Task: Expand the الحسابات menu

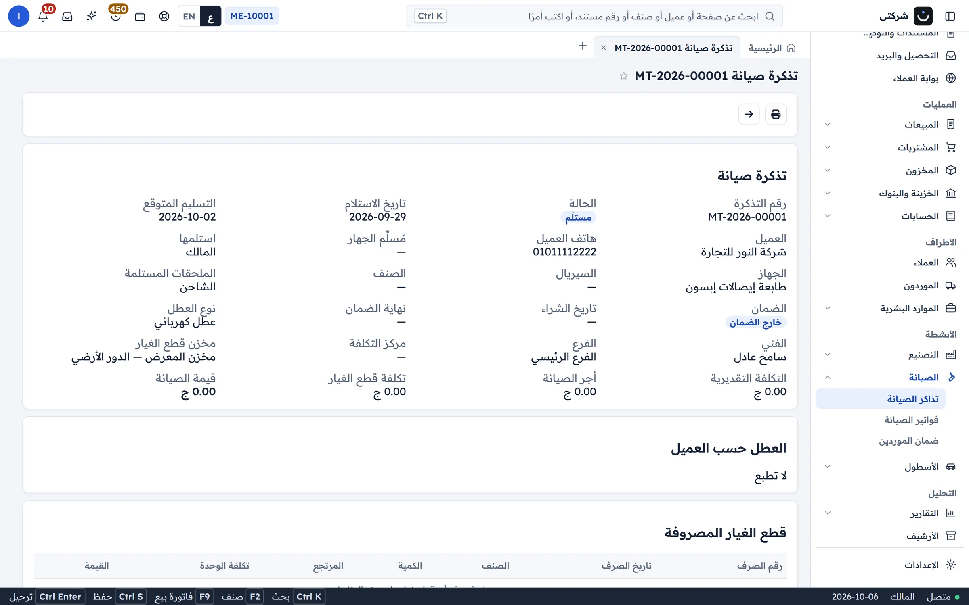Action: pyautogui.click(x=889, y=216)
